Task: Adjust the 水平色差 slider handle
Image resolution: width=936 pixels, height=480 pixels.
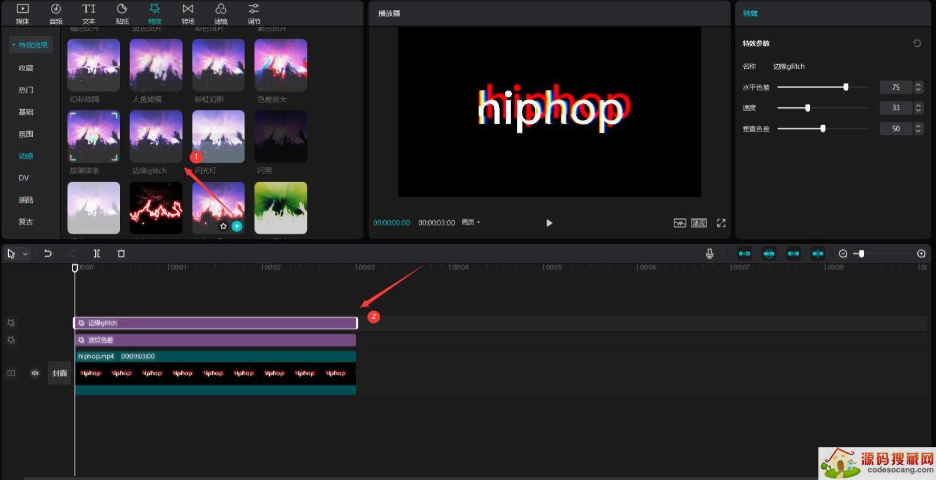Action: (x=845, y=87)
